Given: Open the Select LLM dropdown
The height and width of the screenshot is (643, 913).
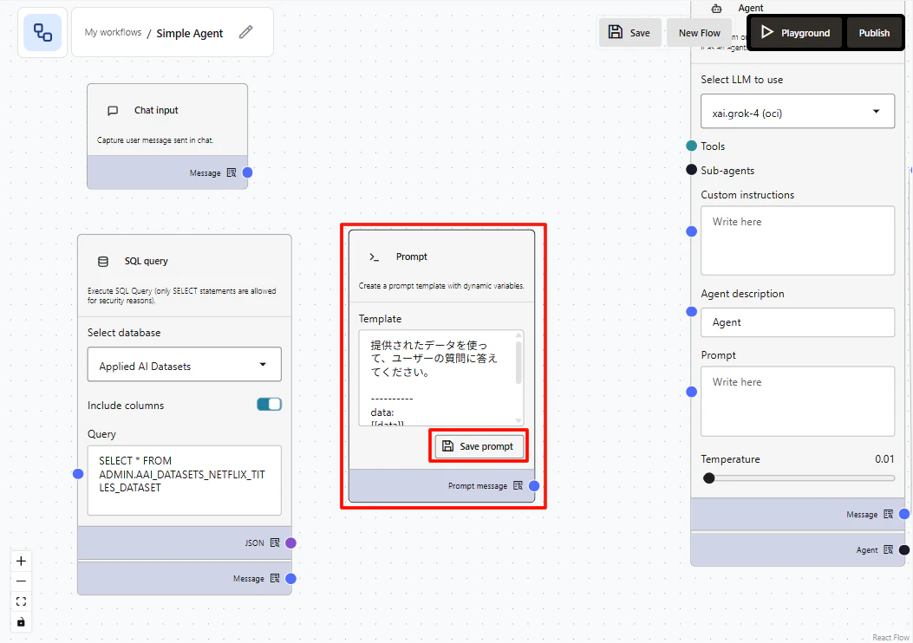Looking at the screenshot, I should click(797, 112).
